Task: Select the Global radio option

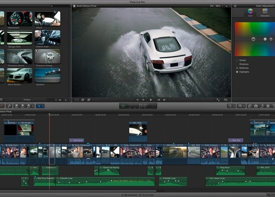Action: point(237,60)
